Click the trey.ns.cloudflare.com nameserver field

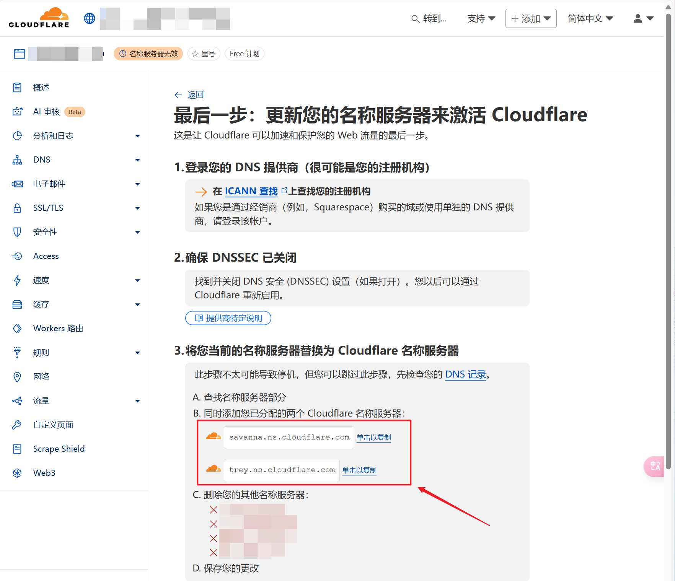[282, 470]
